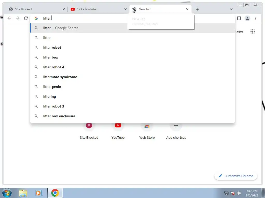Click the search icon beside 'litter box'
Image resolution: width=265 pixels, height=198 pixels.
[x=36, y=57]
